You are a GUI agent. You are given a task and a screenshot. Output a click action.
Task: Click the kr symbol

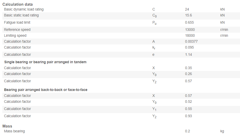[x=154, y=48]
